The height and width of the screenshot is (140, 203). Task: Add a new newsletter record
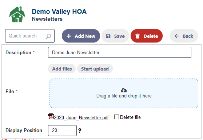[x=81, y=36]
